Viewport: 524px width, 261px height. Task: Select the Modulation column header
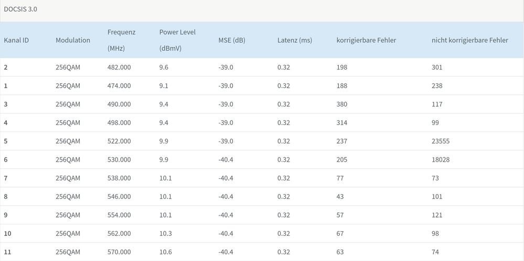73,40
